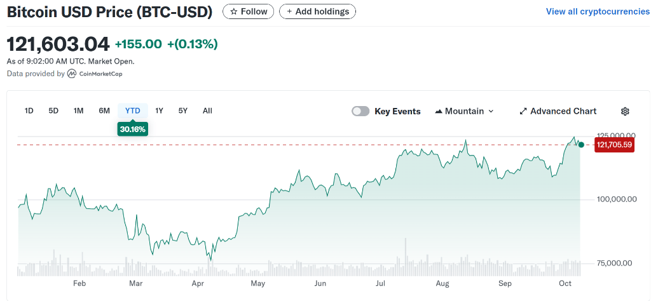
Task: Open the View all cryptocurrencies link
Action: [x=597, y=11]
